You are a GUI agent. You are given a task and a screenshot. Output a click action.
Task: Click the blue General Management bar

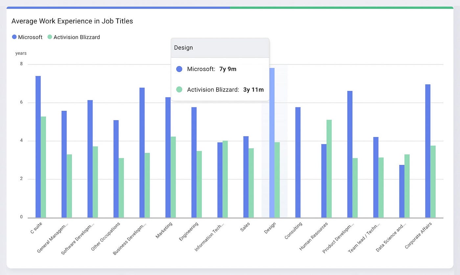point(64,164)
